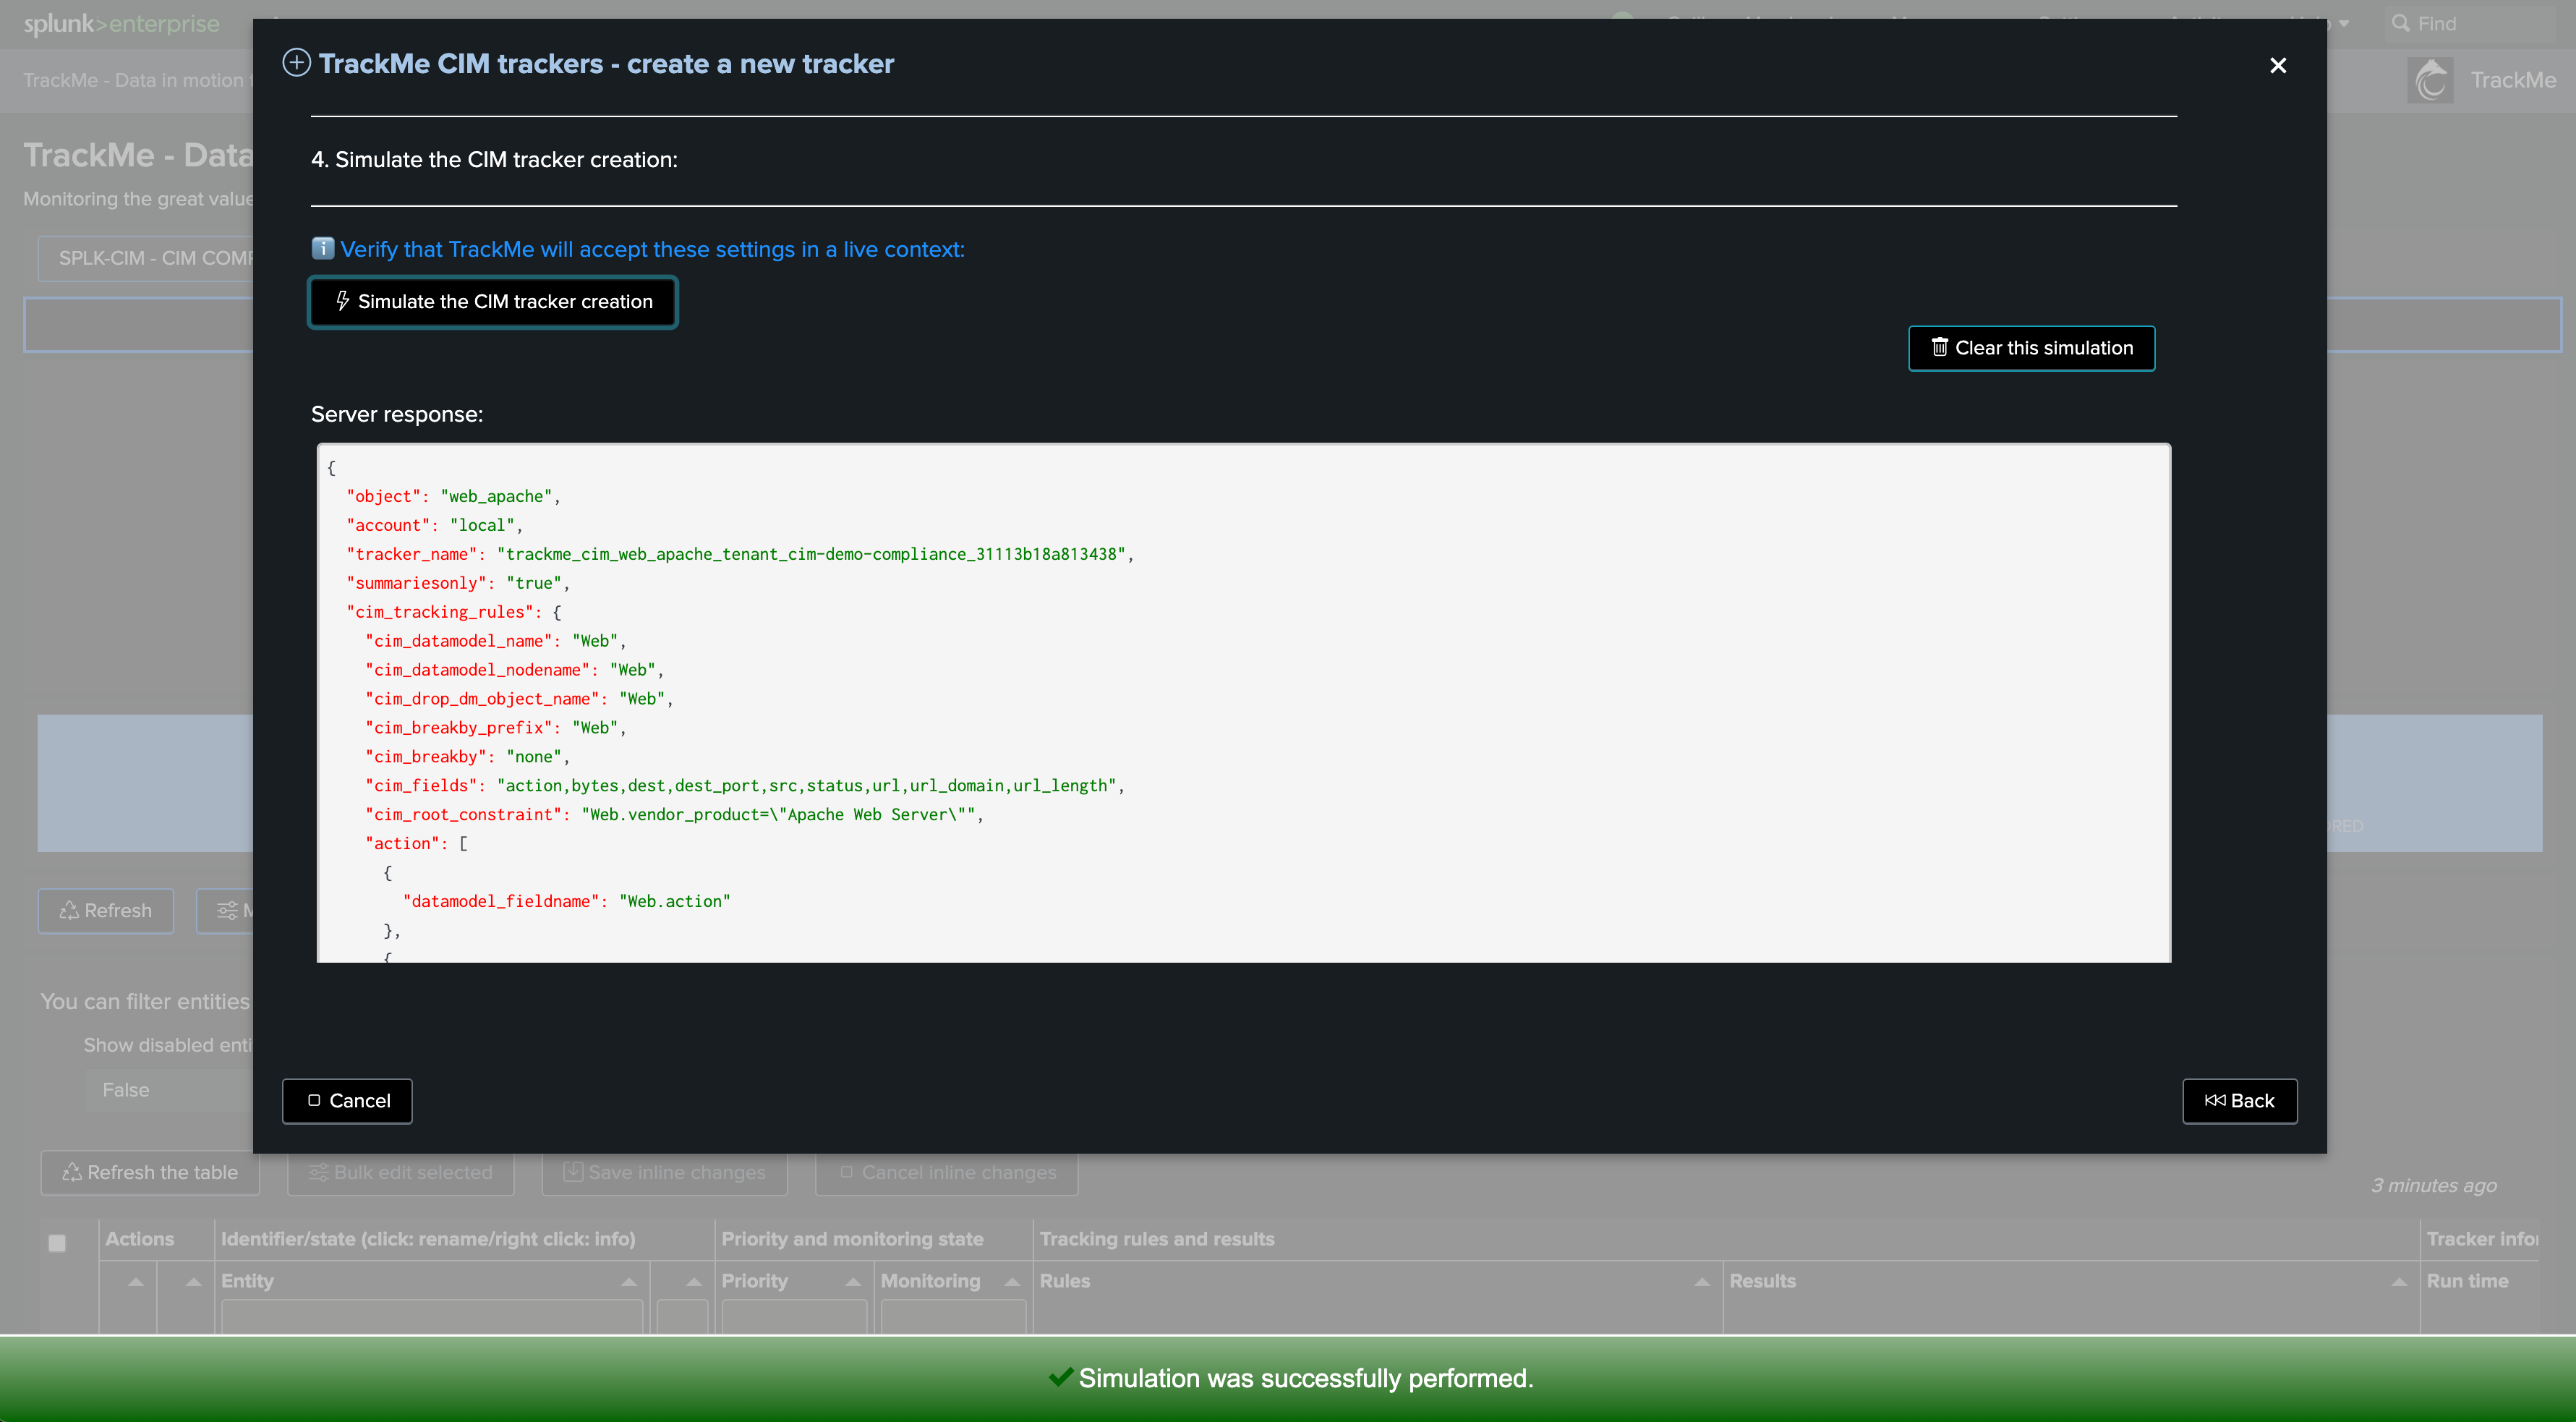
Task: Click Save inline changes button
Action: coord(664,1172)
